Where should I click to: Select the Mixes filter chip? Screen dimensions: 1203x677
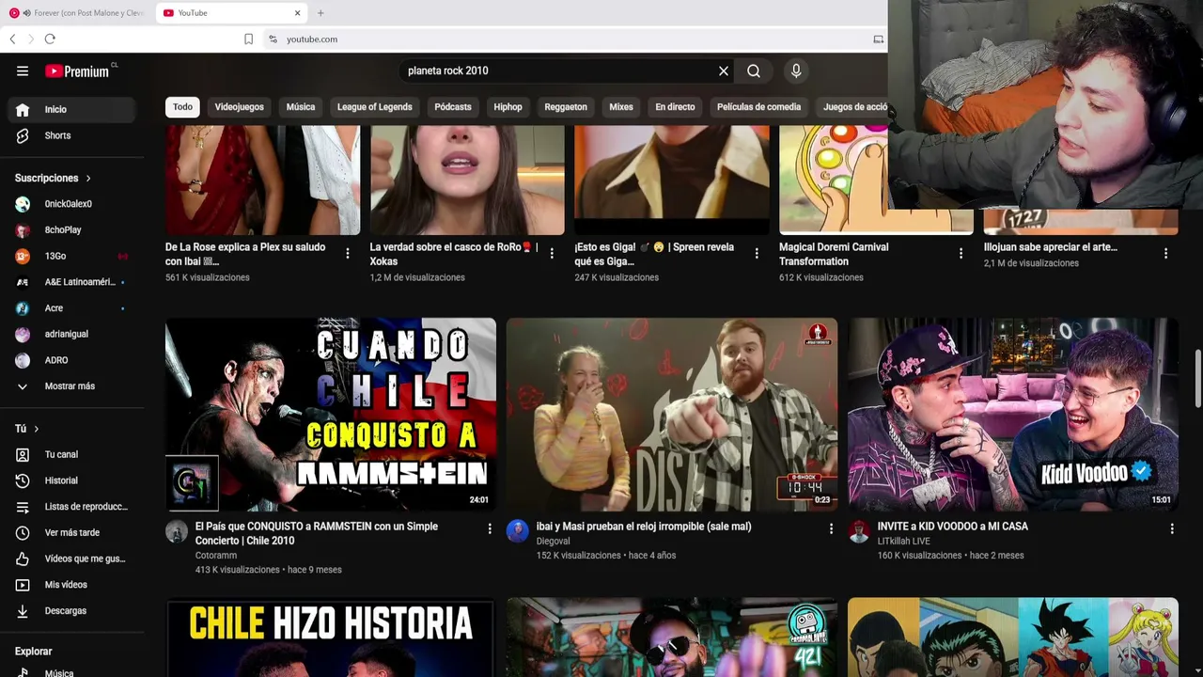pyautogui.click(x=621, y=107)
